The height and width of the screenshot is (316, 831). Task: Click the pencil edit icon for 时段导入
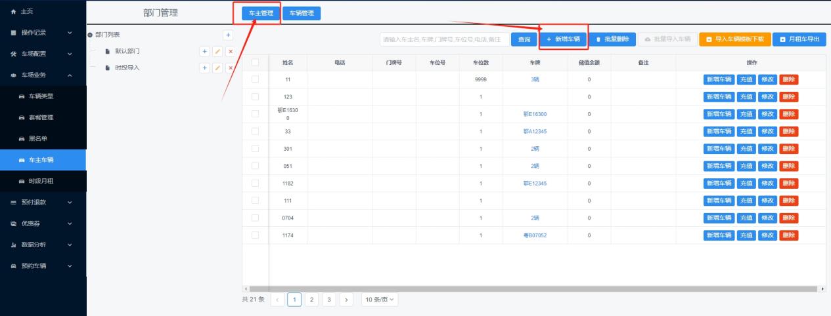(x=217, y=68)
